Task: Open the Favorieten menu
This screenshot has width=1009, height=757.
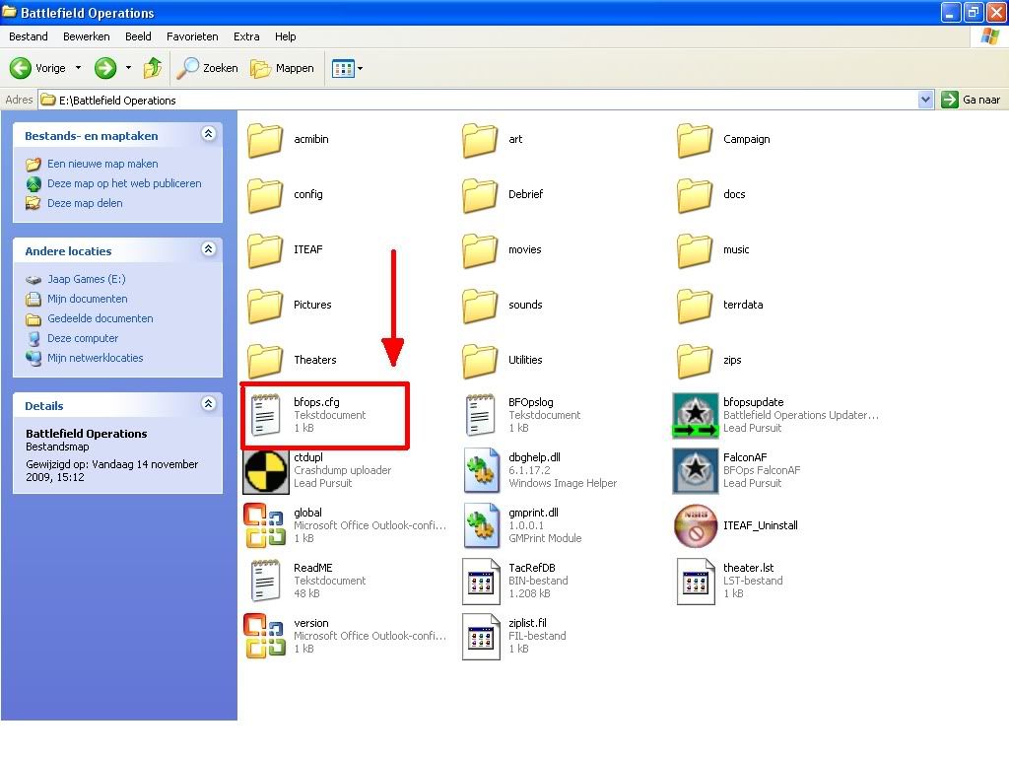Action: point(192,36)
